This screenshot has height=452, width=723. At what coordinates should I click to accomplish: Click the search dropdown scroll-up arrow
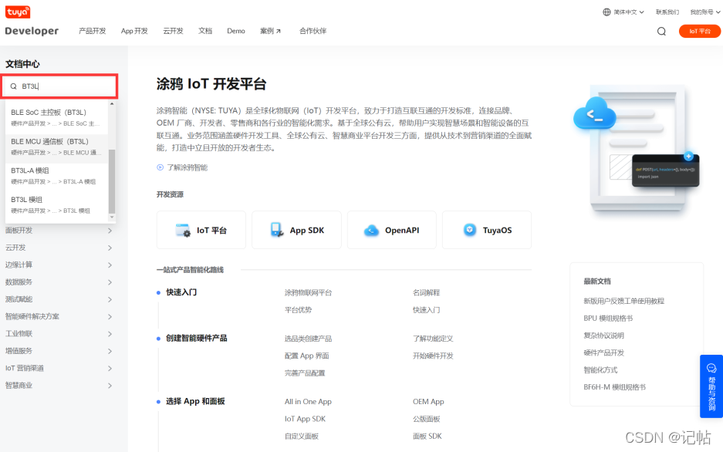tap(112, 104)
